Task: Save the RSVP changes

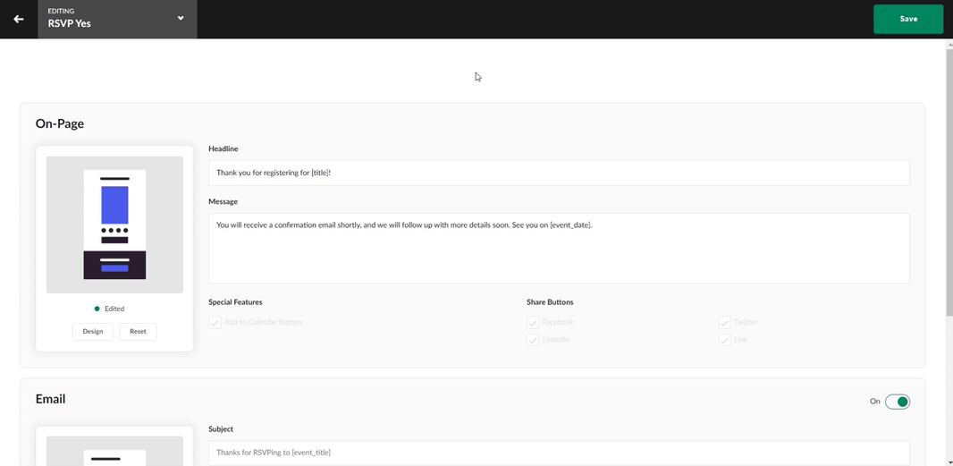Action: [x=907, y=19]
